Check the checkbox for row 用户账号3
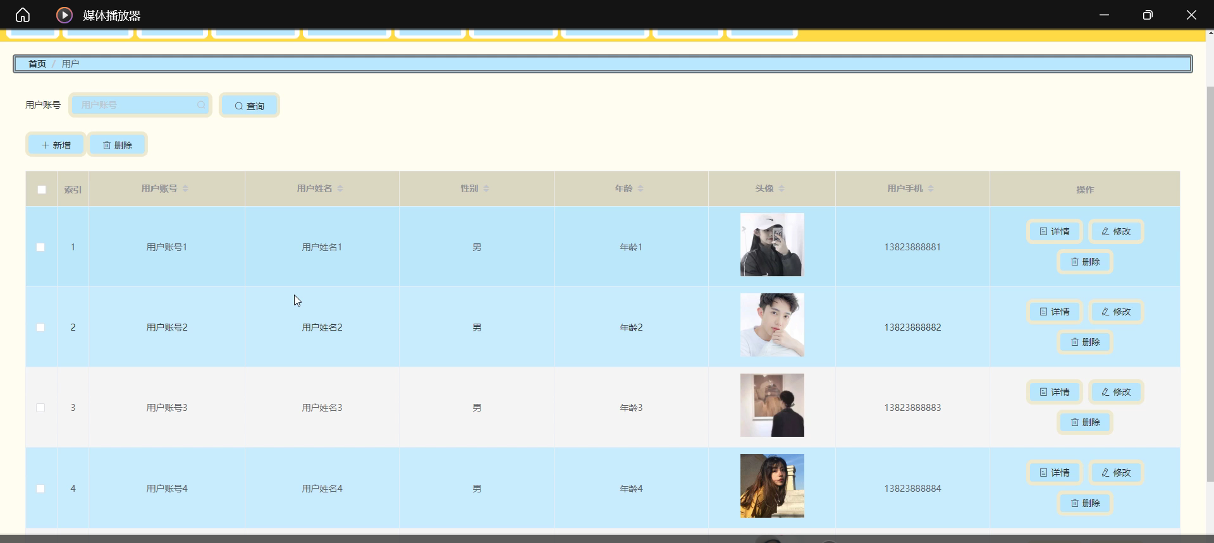 [x=40, y=408]
